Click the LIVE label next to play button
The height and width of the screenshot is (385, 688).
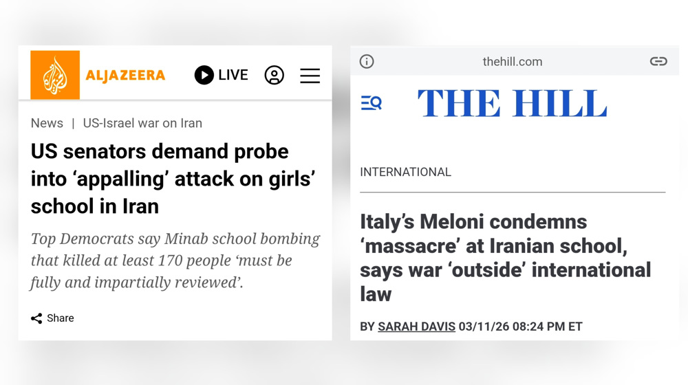(233, 75)
